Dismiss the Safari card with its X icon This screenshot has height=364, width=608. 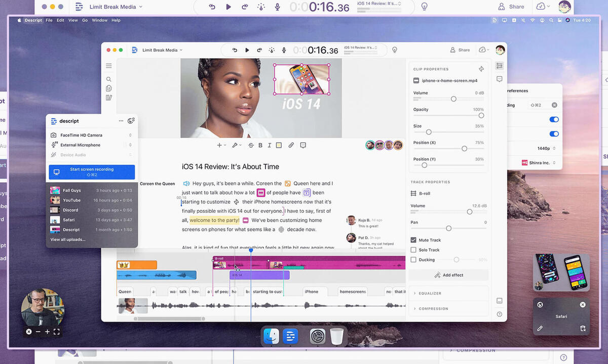(x=583, y=304)
